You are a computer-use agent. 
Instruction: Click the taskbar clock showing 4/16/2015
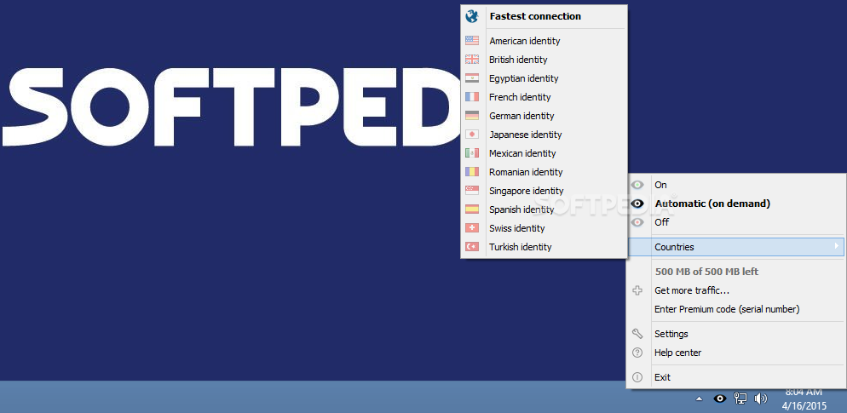coord(804,399)
